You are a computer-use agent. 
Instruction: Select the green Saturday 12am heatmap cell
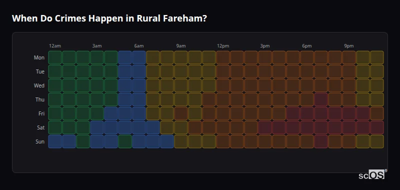pyautogui.click(x=55, y=127)
